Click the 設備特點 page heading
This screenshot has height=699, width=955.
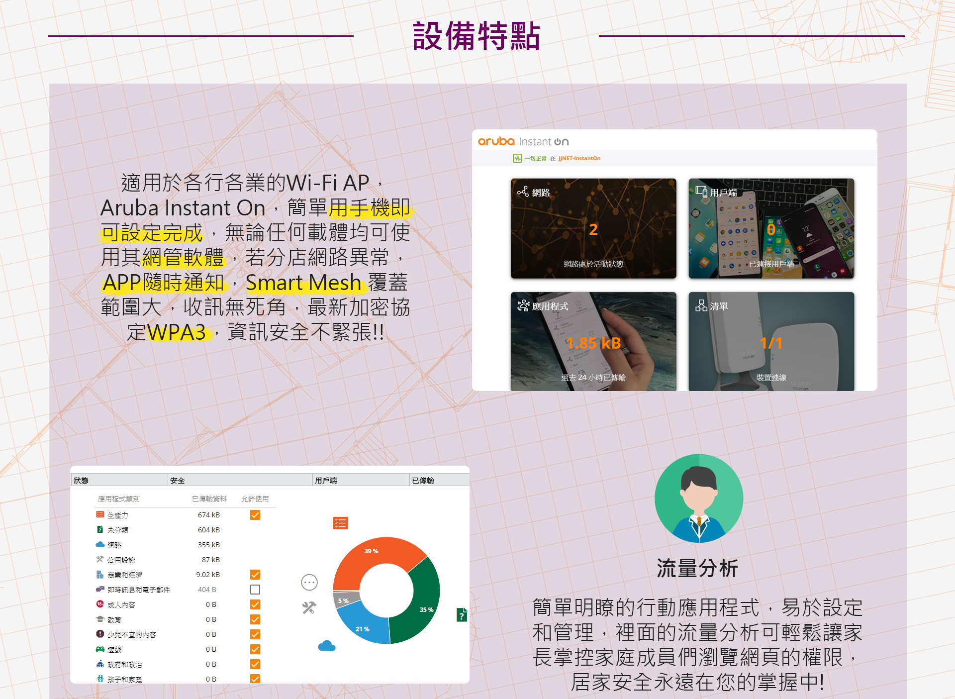tap(477, 36)
